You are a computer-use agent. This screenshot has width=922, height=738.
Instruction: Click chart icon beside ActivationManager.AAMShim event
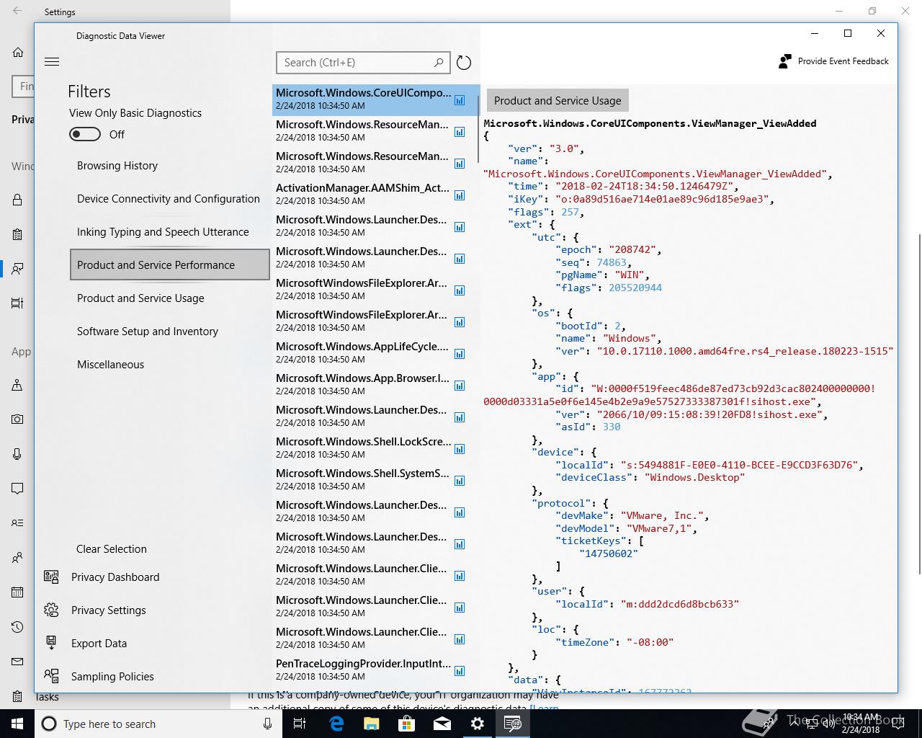tap(460, 195)
